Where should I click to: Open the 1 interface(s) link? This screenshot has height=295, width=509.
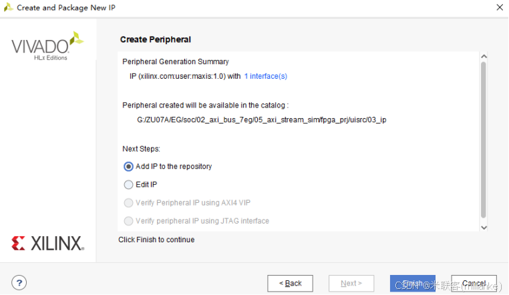(266, 76)
